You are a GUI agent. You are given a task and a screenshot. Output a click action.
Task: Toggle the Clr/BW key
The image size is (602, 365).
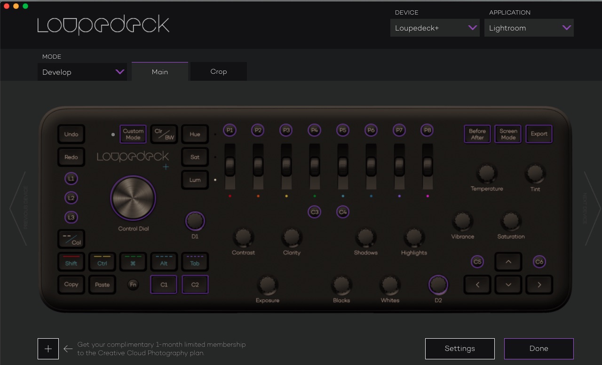(164, 134)
